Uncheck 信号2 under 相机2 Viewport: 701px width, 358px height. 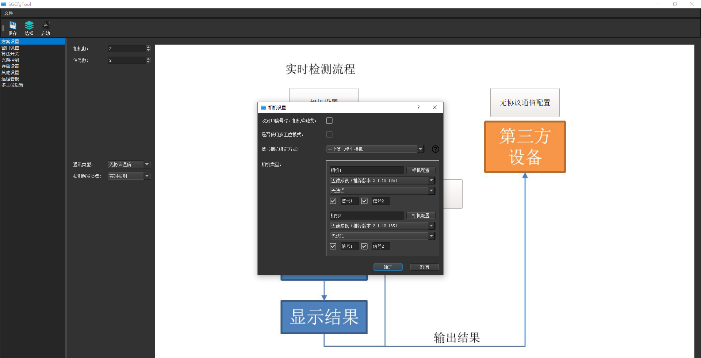coord(364,246)
